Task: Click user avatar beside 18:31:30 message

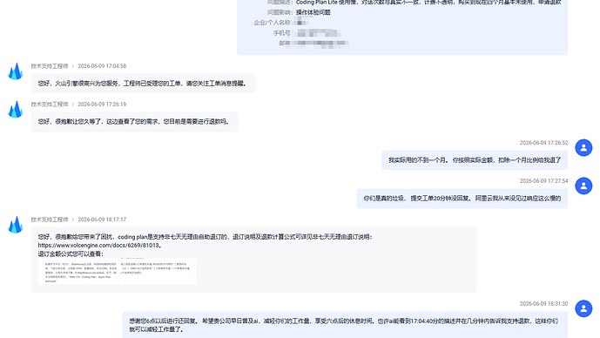Action: point(583,308)
